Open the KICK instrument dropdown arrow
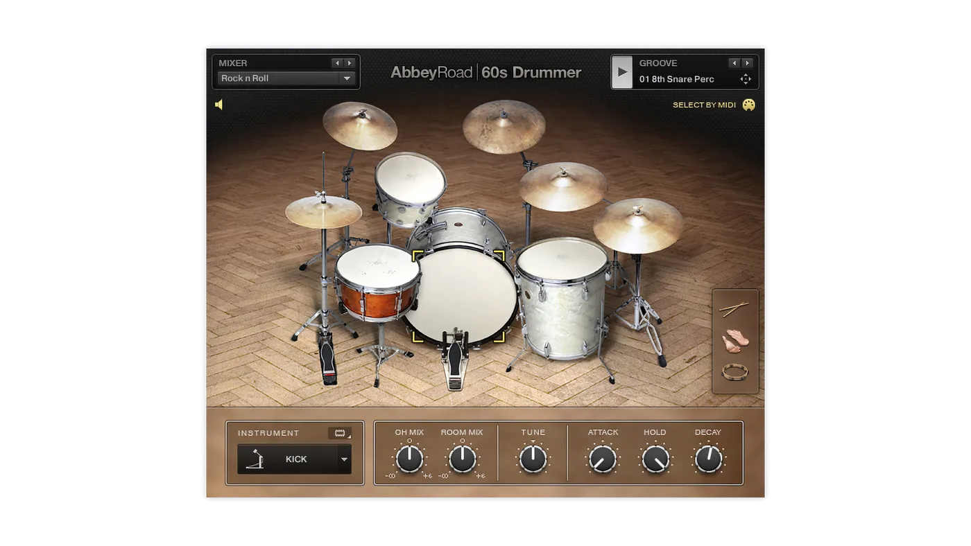 pyautogui.click(x=344, y=459)
